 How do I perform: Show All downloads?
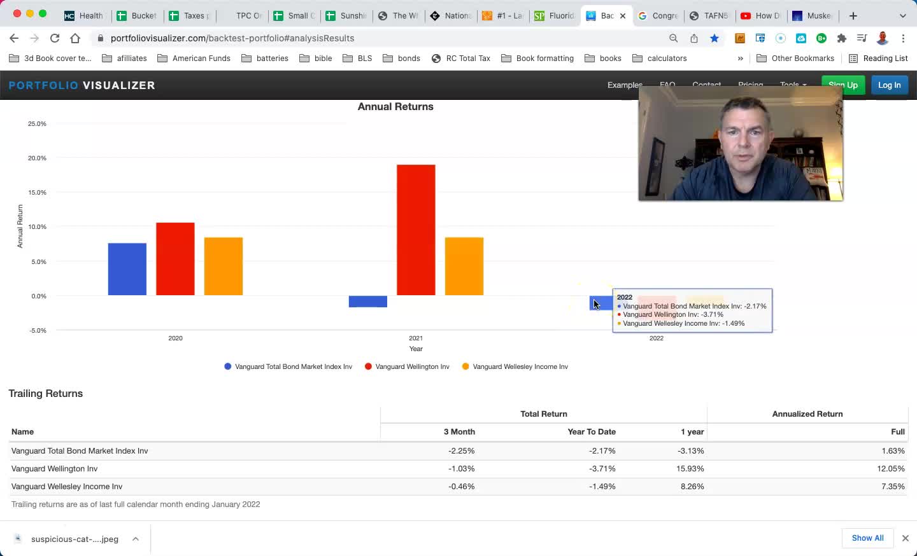tap(867, 538)
